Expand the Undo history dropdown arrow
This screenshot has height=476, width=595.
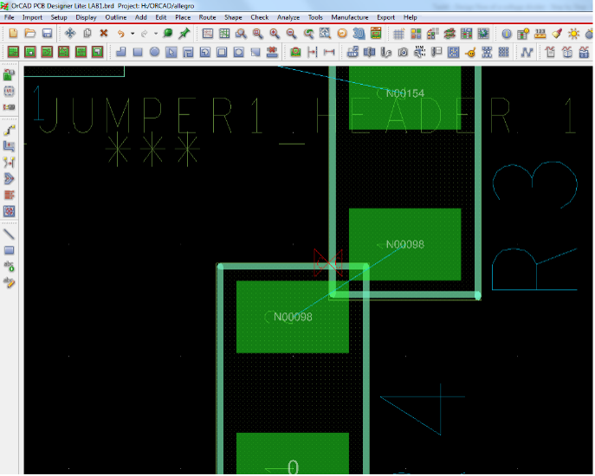(x=132, y=33)
